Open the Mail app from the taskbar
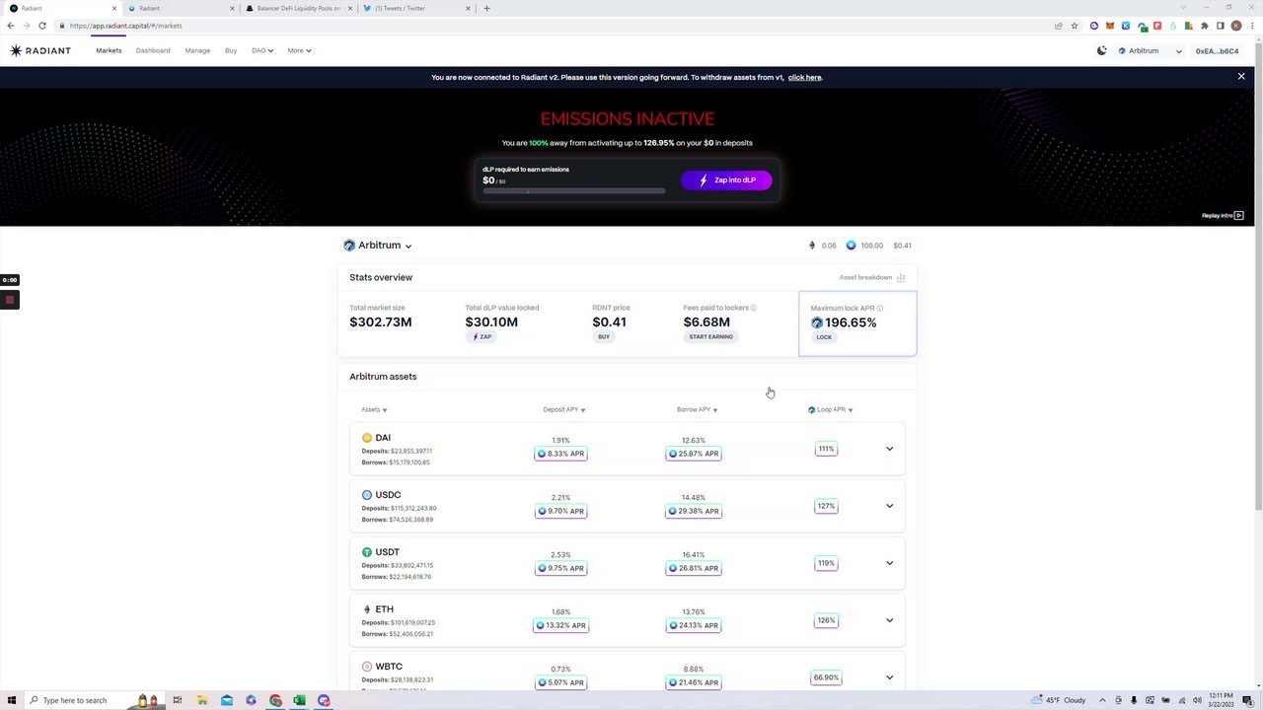Viewport: 1263px width, 710px height. pyautogui.click(x=226, y=700)
